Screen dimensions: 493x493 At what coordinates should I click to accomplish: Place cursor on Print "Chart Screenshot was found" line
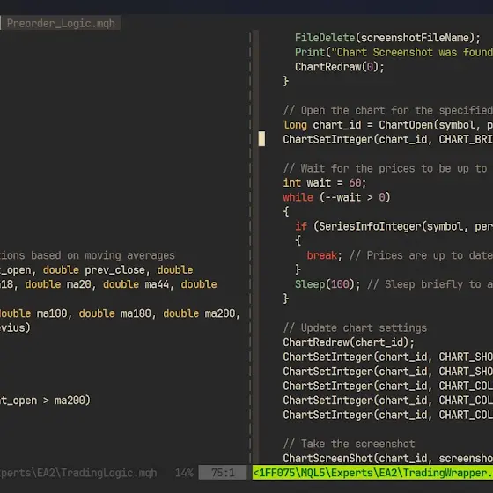(394, 52)
